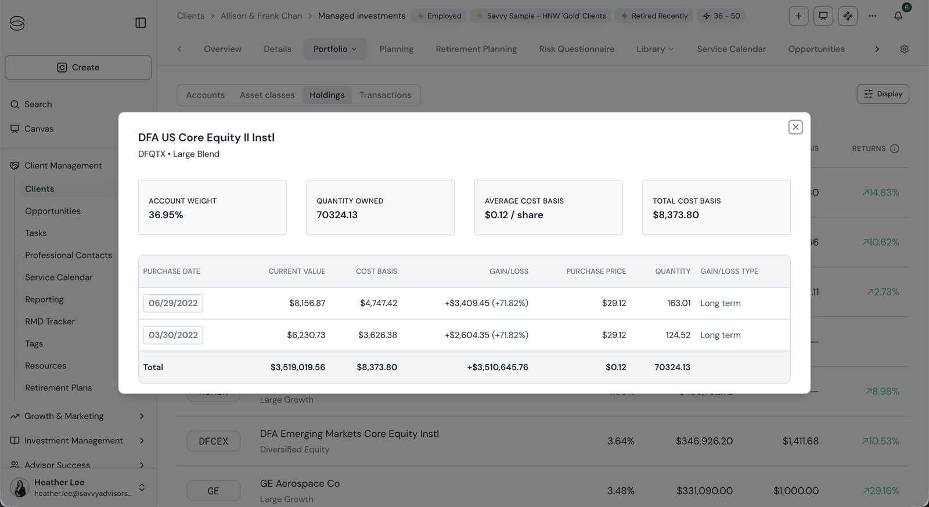The height and width of the screenshot is (507, 929).
Task: Click the plus add icon in header
Action: [x=798, y=16]
